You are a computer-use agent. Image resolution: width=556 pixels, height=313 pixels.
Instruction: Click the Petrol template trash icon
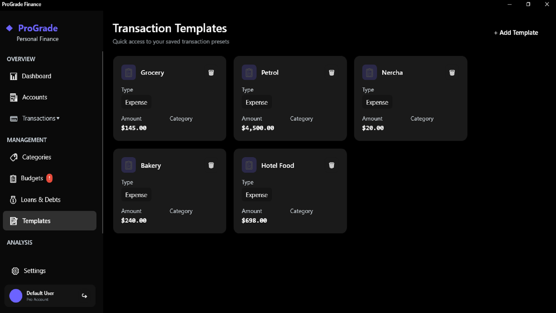point(332,72)
